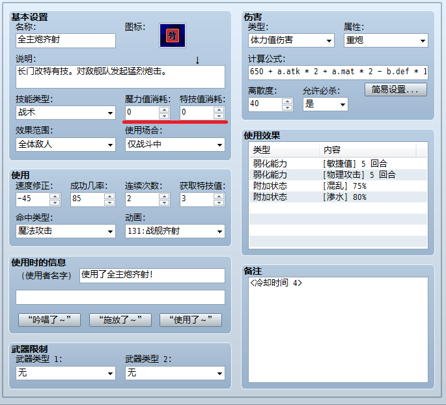Increase 连续次数 with the up arrow
This screenshot has width=446, height=405.
(164, 196)
